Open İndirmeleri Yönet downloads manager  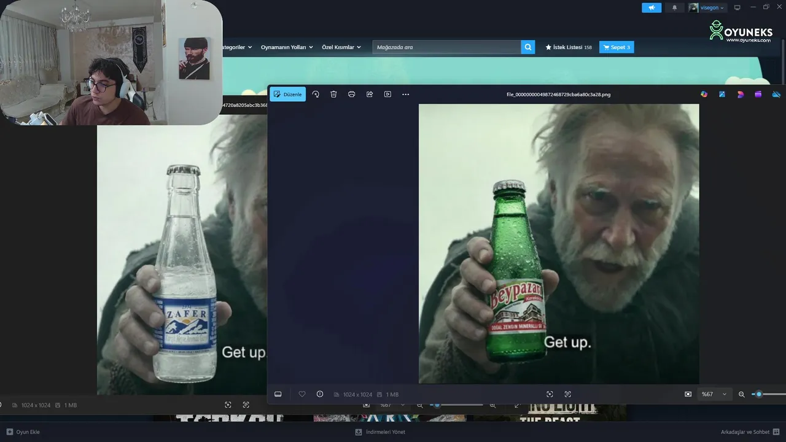[380, 432]
